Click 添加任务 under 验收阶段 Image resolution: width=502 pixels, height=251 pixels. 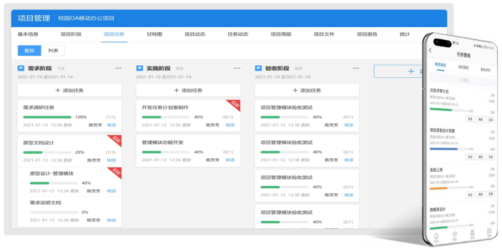(x=307, y=90)
